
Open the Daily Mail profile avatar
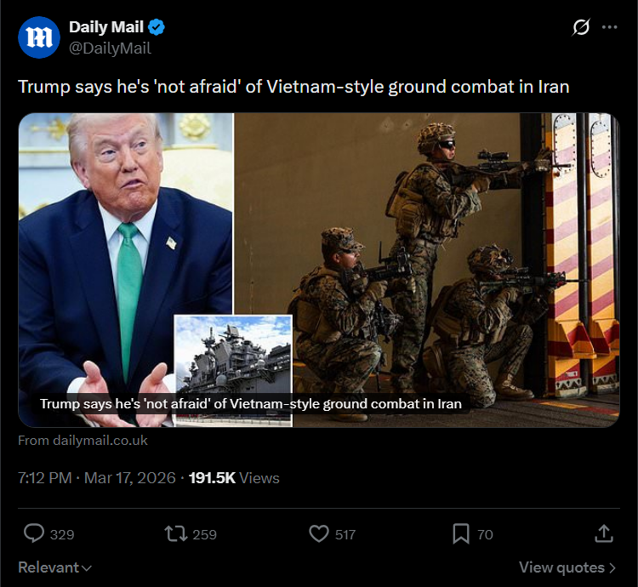(39, 37)
